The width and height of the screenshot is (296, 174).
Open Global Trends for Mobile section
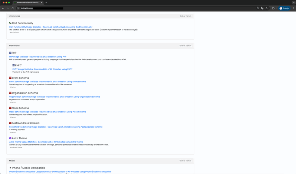(185, 161)
